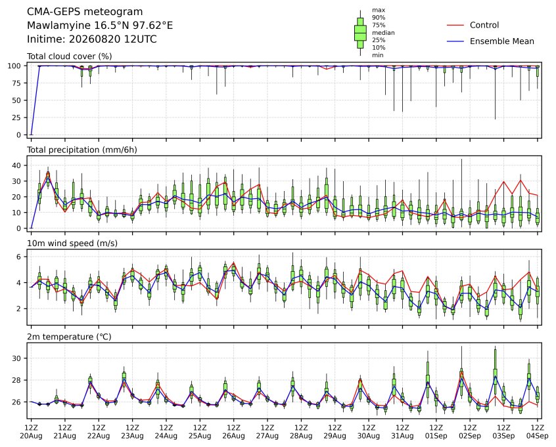Click the 12Z 20Aug x-axis tick label
This screenshot has height=447, width=556.
(x=31, y=432)
